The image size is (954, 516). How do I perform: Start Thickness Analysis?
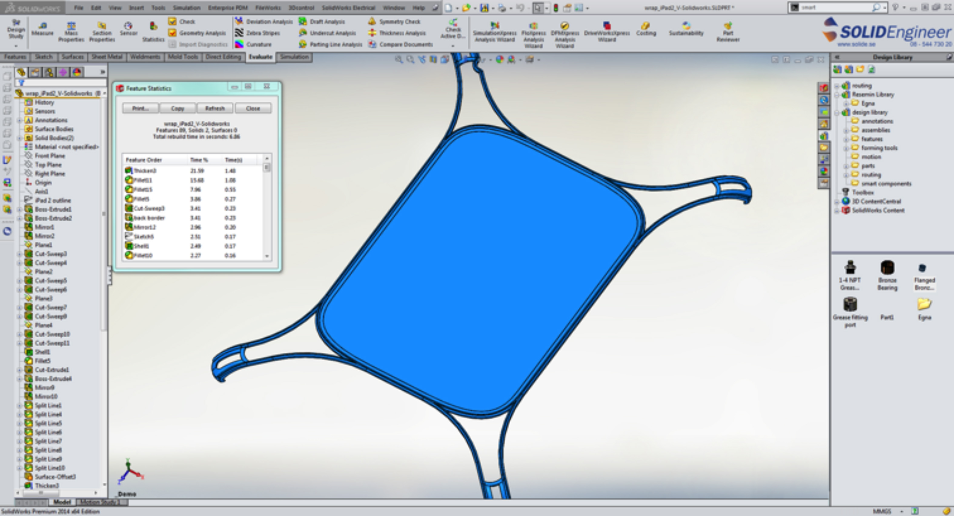click(x=397, y=33)
